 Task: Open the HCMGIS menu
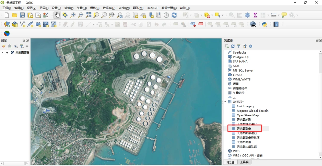[x=152, y=8]
